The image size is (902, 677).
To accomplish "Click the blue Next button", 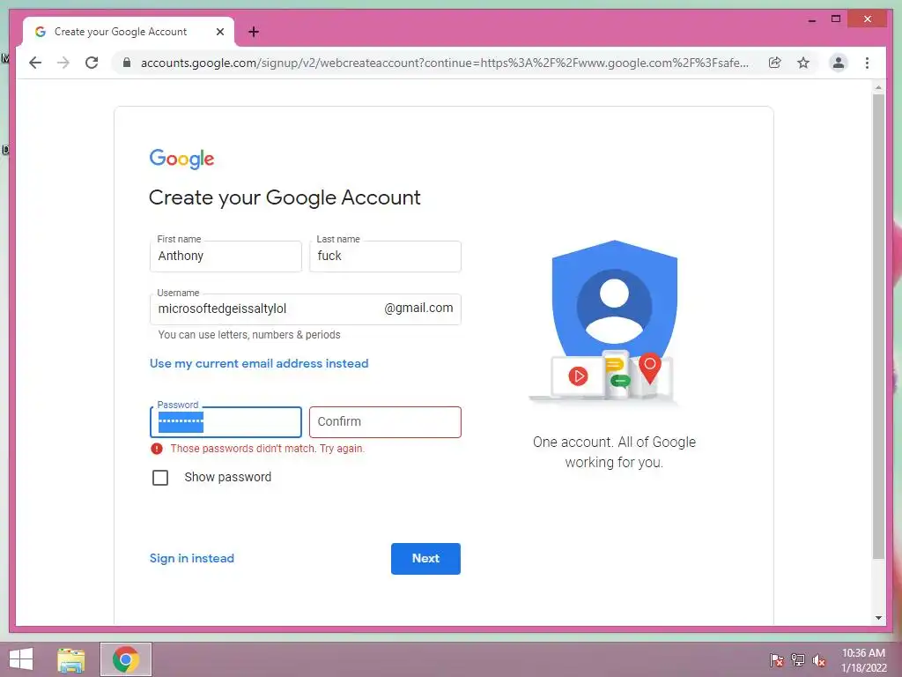I will [x=425, y=558].
